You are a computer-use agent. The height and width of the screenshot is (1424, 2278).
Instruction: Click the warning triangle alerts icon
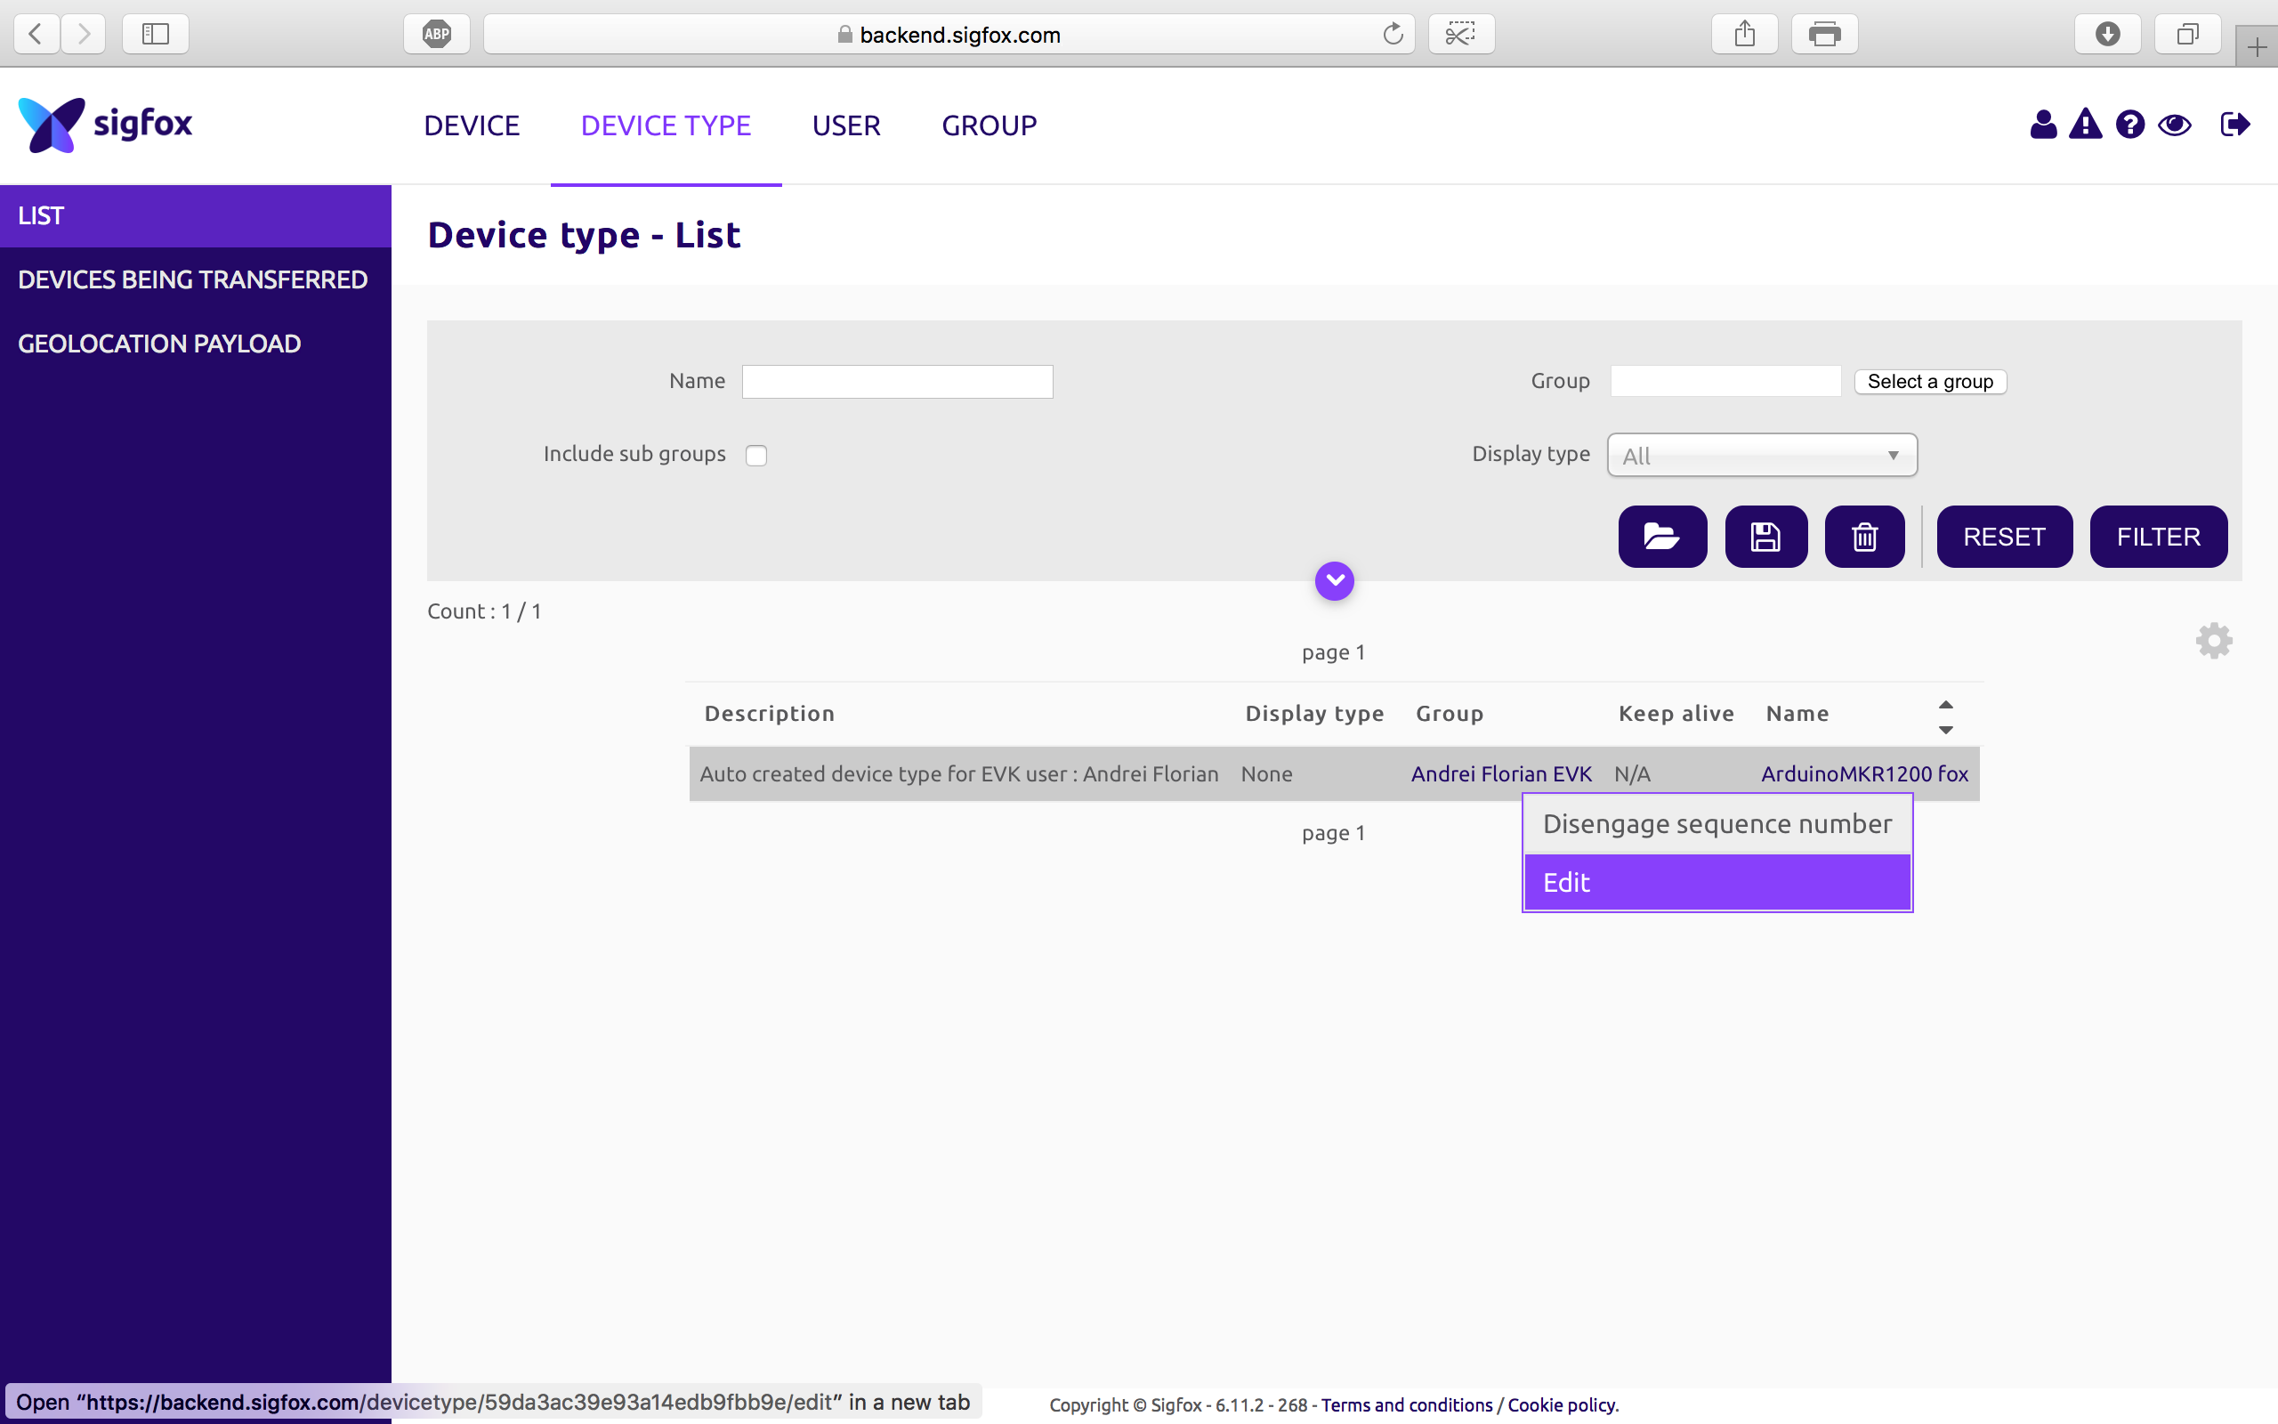2085,125
